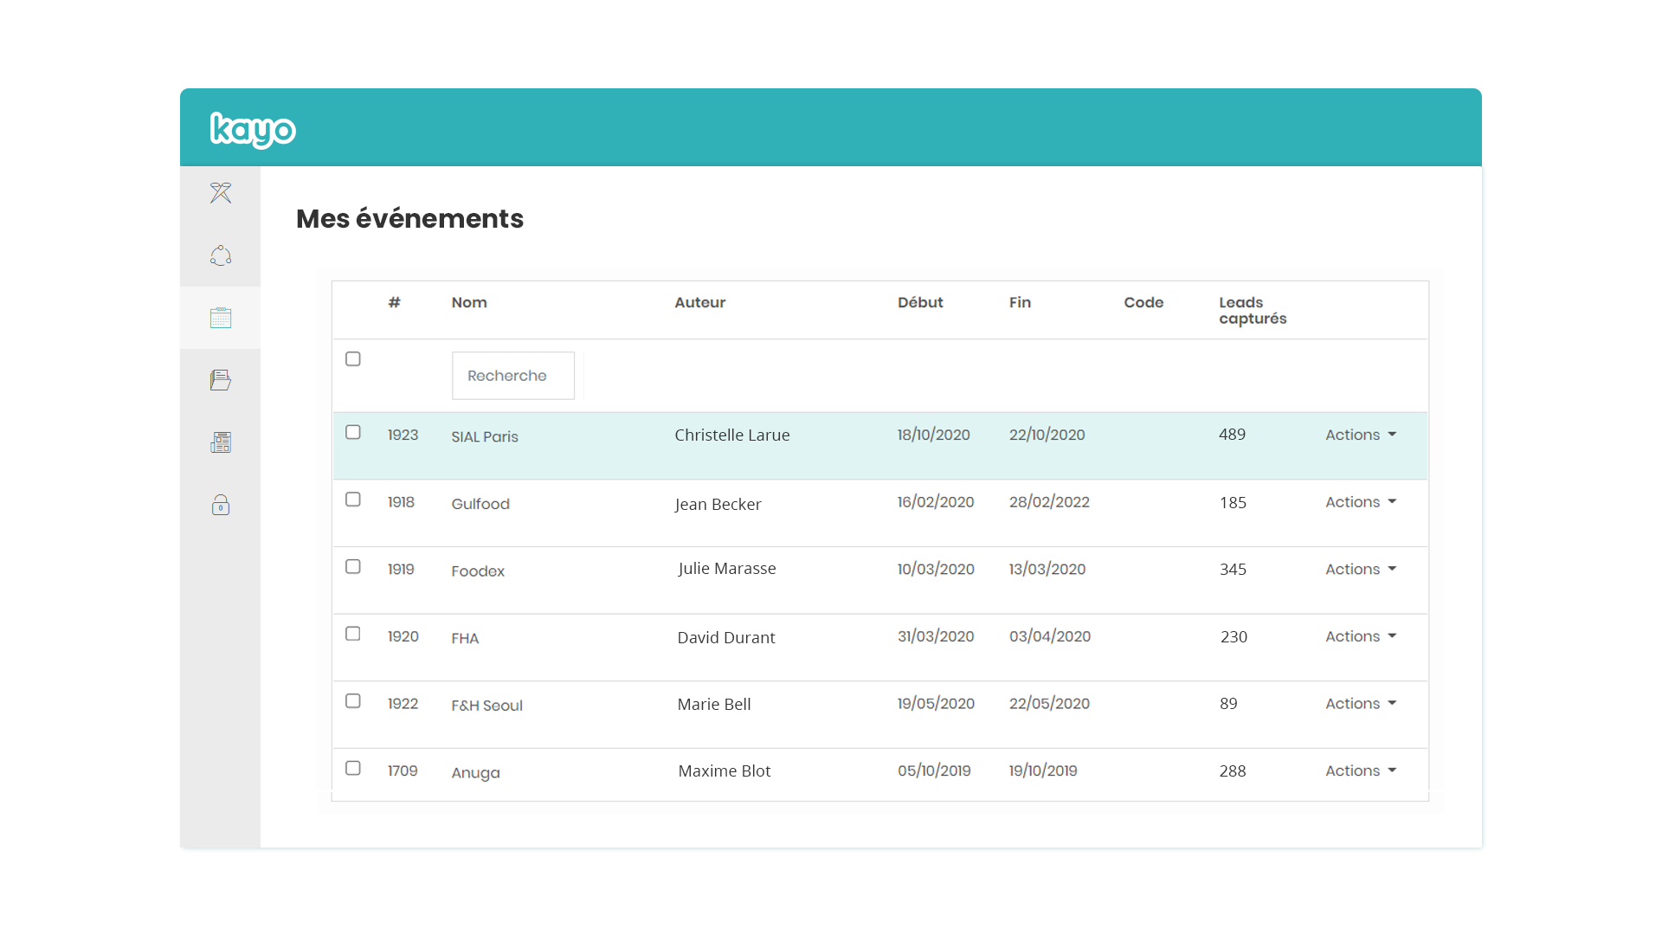
Task: Click end date 19/10/2019
Action: pos(1043,771)
